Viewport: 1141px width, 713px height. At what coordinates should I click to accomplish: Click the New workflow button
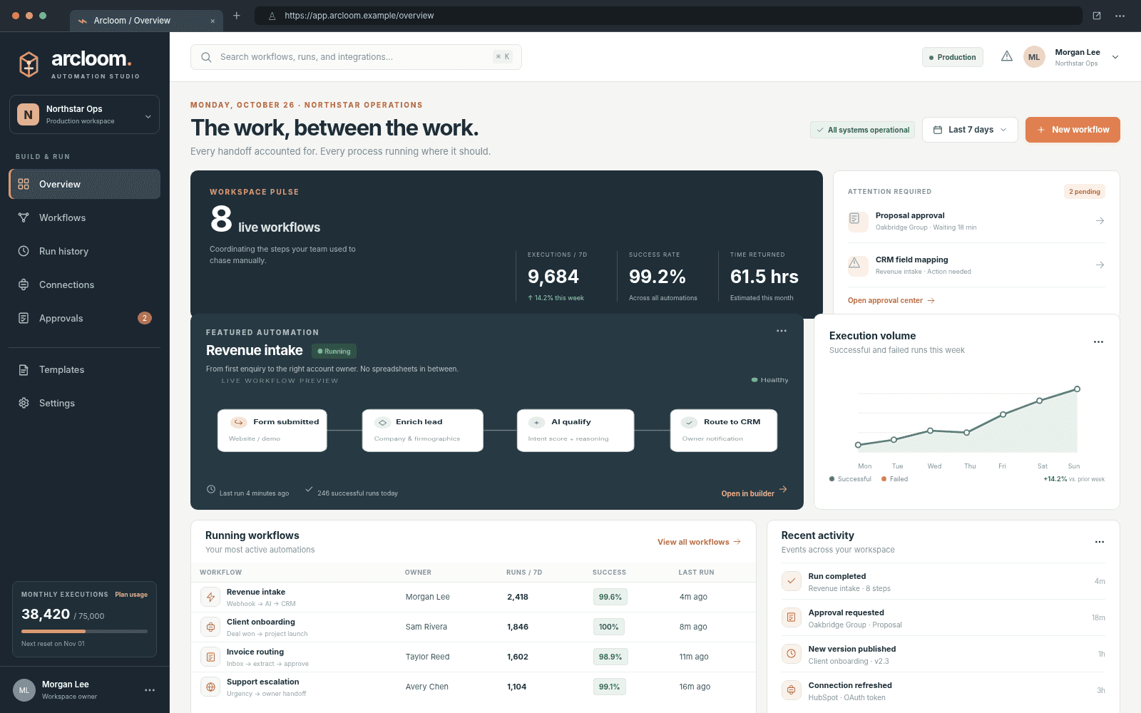coord(1073,130)
